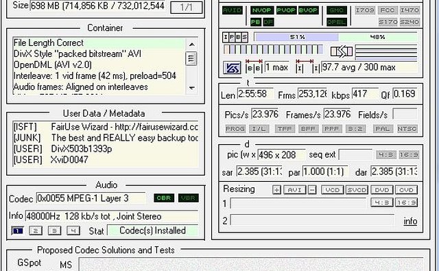Select audio stream 1 button
Screen dimensions: 439x271
(x=17, y=231)
